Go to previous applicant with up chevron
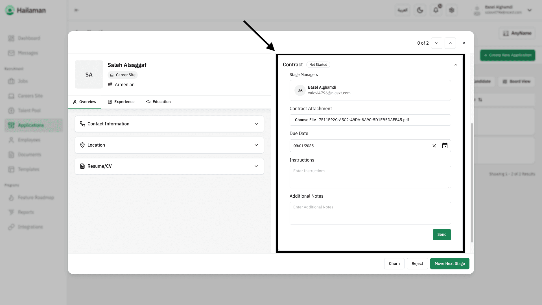Screen dimensions: 542x305 (450, 43)
